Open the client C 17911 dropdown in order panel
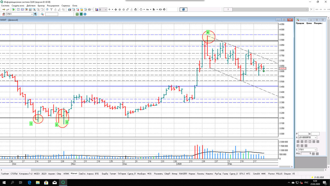 coord(307,150)
